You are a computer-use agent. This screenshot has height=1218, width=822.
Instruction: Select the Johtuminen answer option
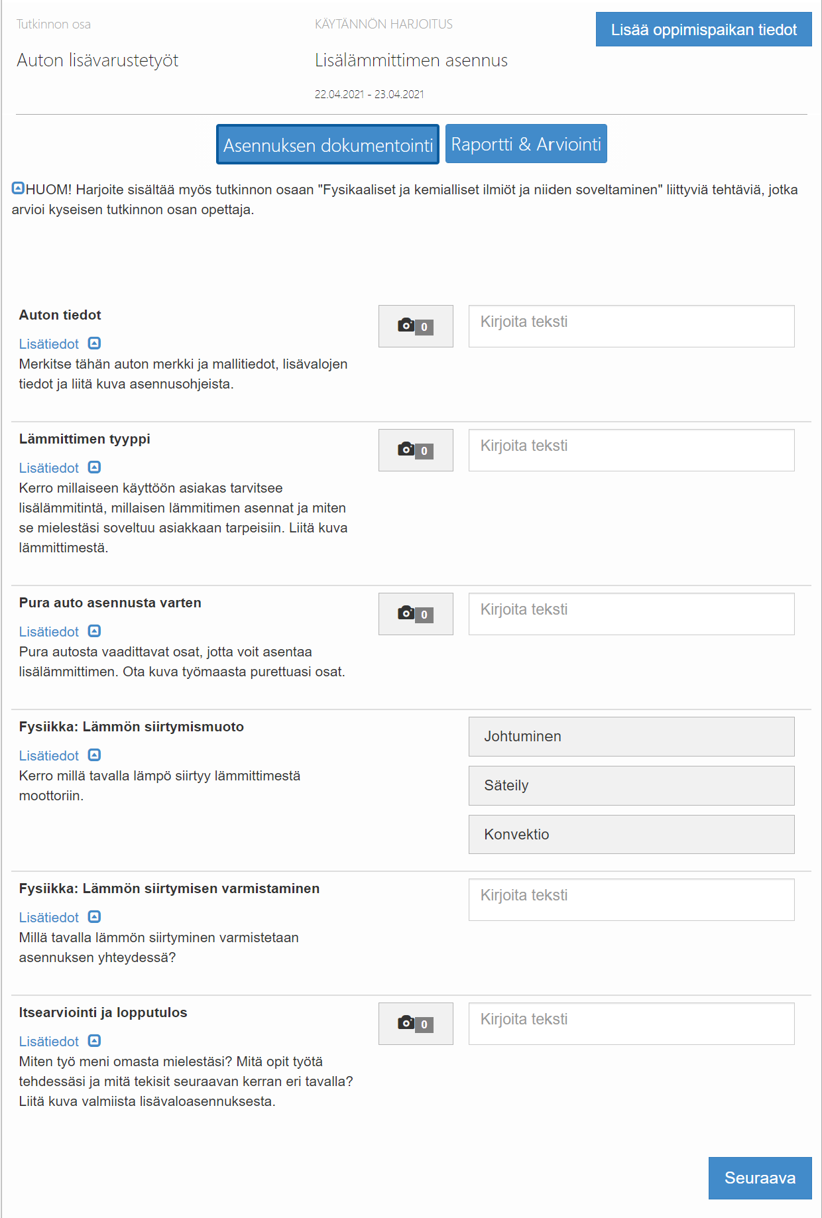click(631, 737)
